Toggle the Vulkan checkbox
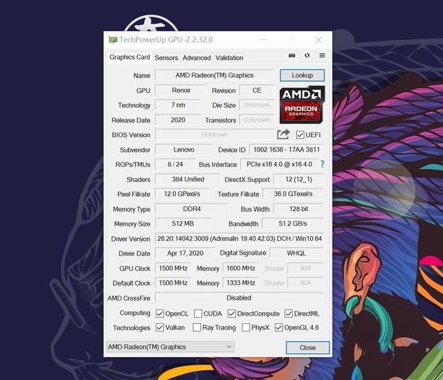Screen dimensions: 443x380 [x=160, y=327]
